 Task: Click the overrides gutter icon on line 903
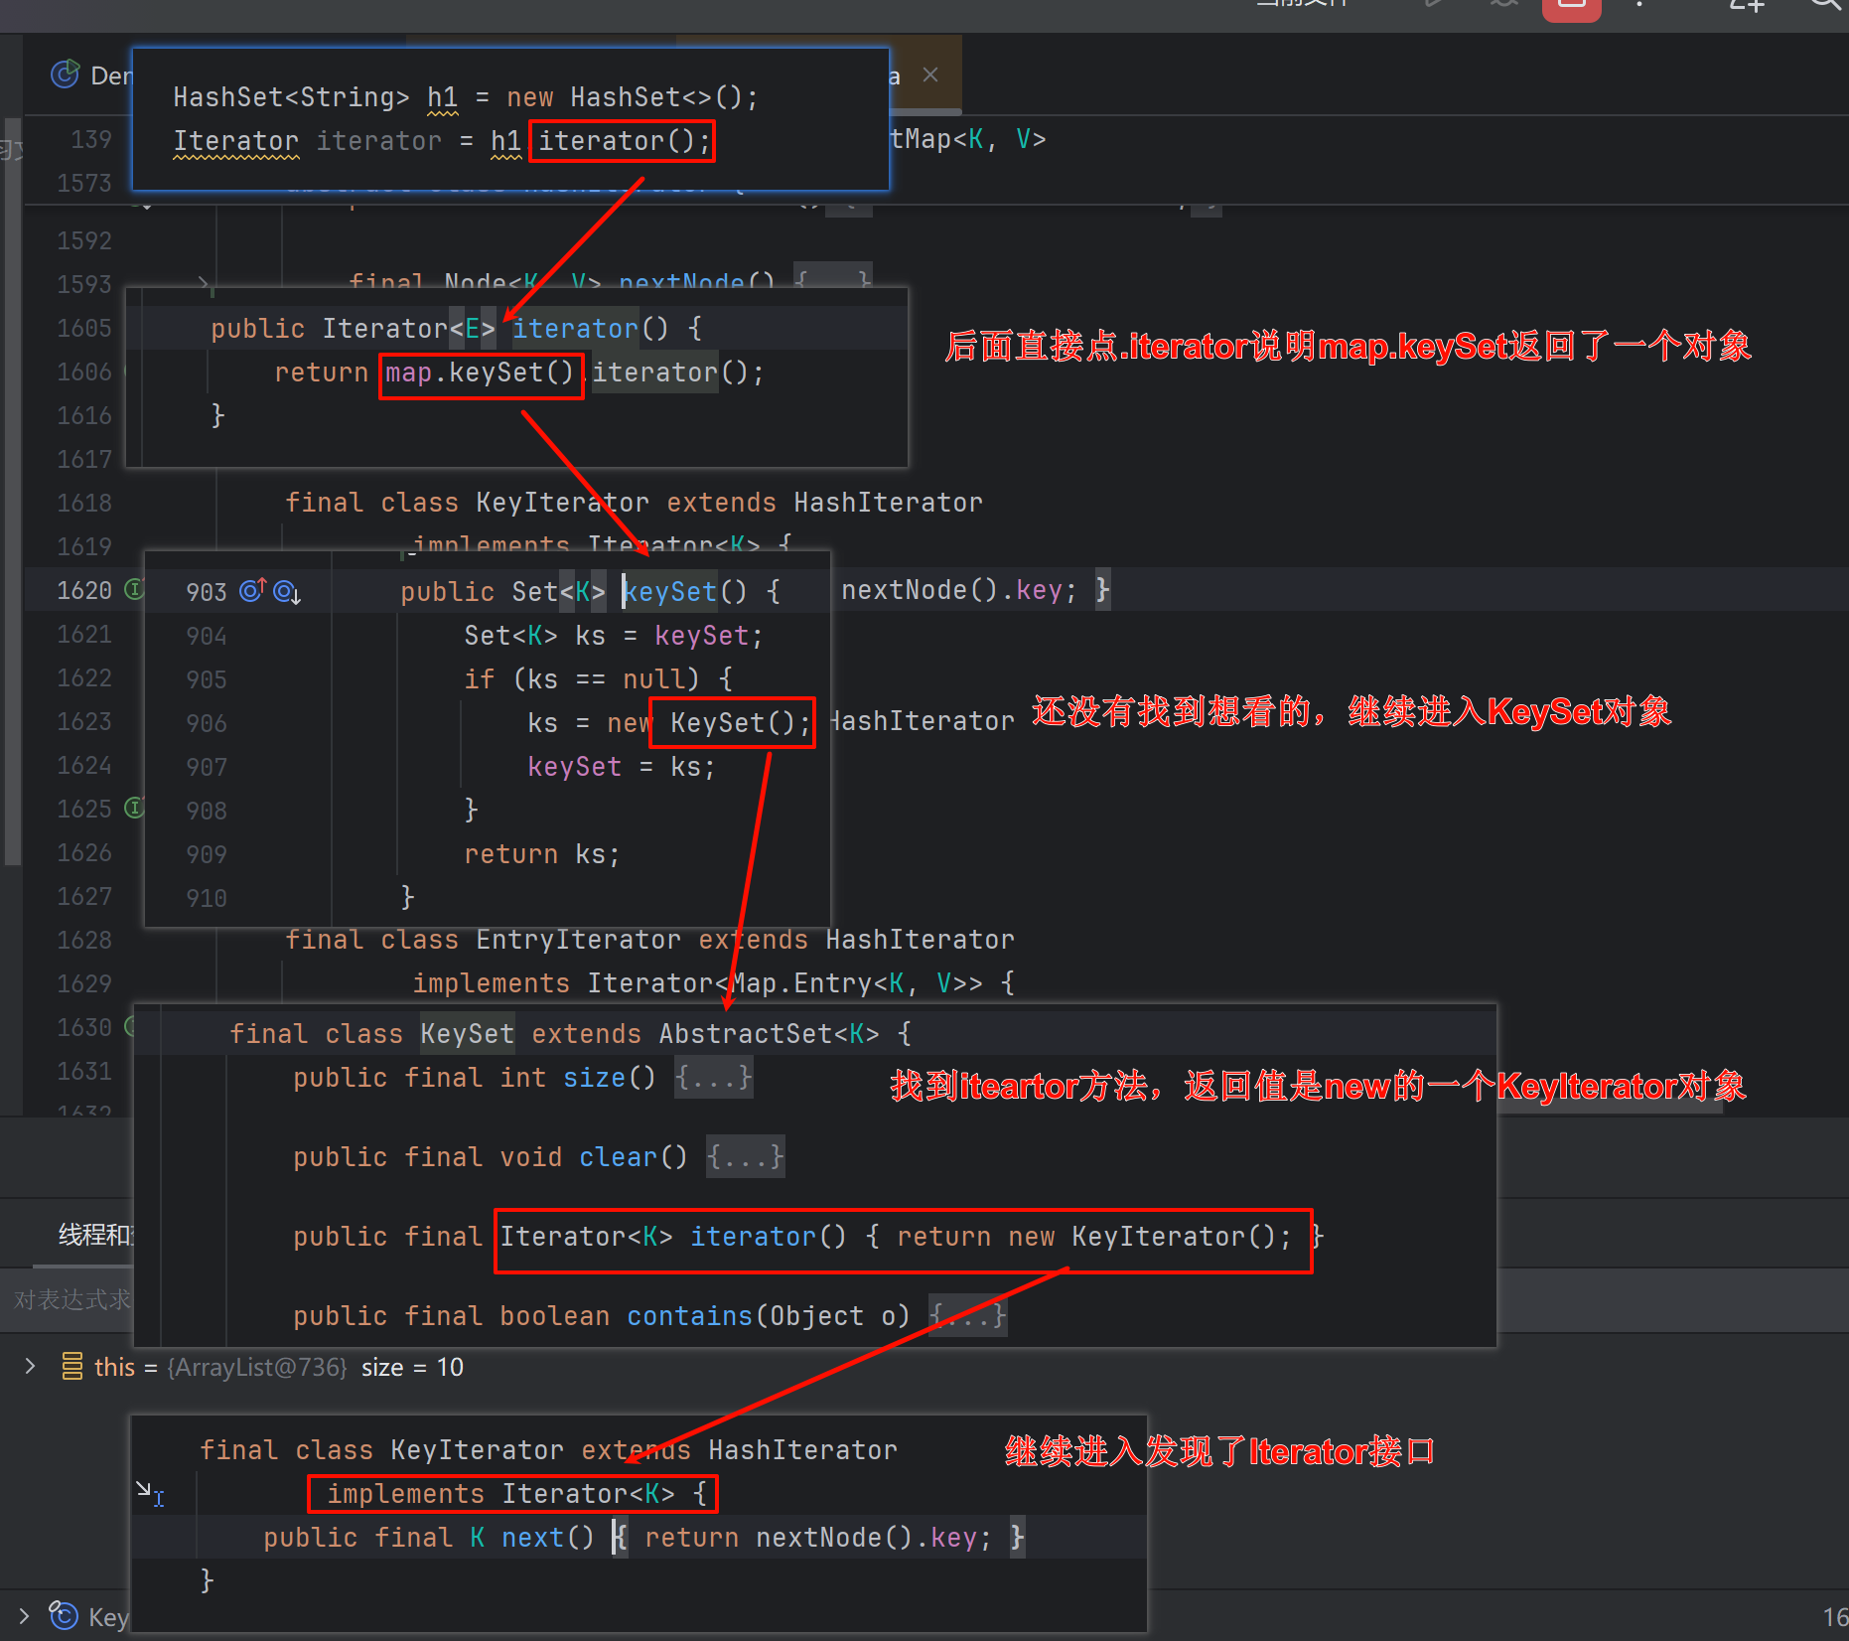coord(253,591)
